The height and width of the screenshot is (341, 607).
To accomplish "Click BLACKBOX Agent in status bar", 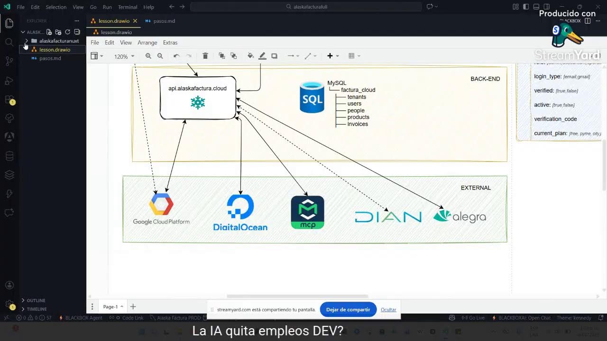I will tap(80, 318).
